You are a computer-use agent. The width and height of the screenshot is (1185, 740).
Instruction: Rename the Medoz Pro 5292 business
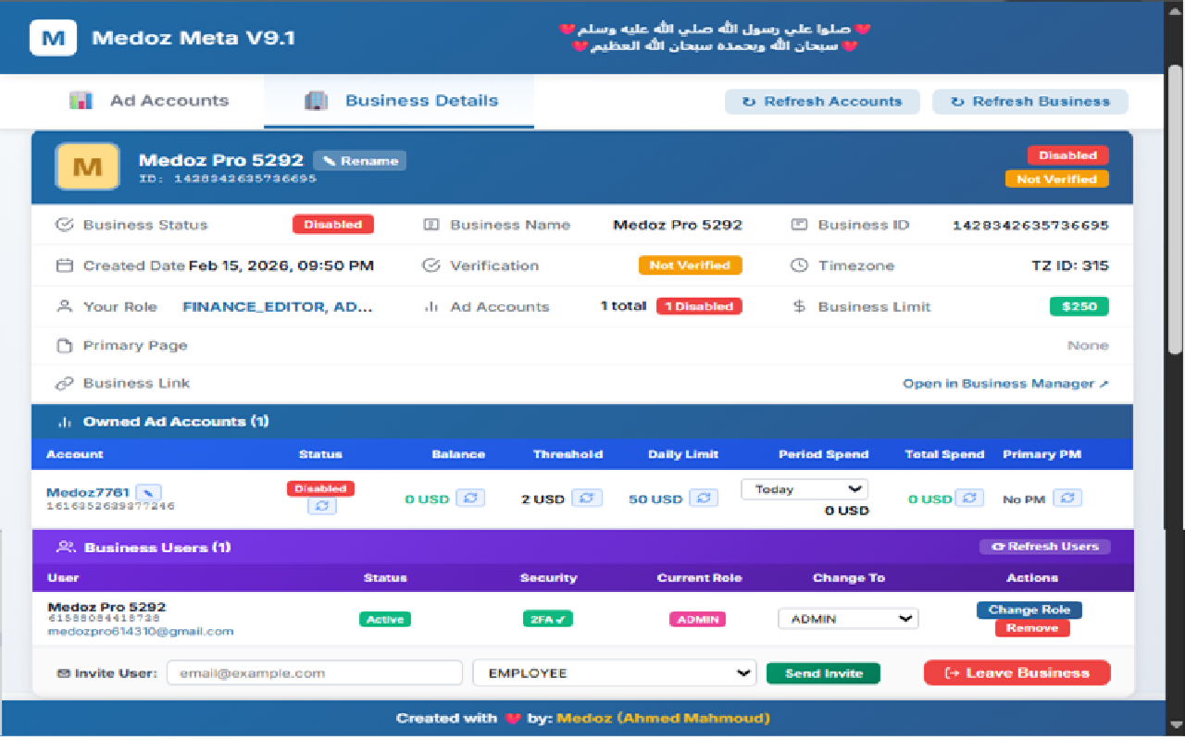point(360,161)
